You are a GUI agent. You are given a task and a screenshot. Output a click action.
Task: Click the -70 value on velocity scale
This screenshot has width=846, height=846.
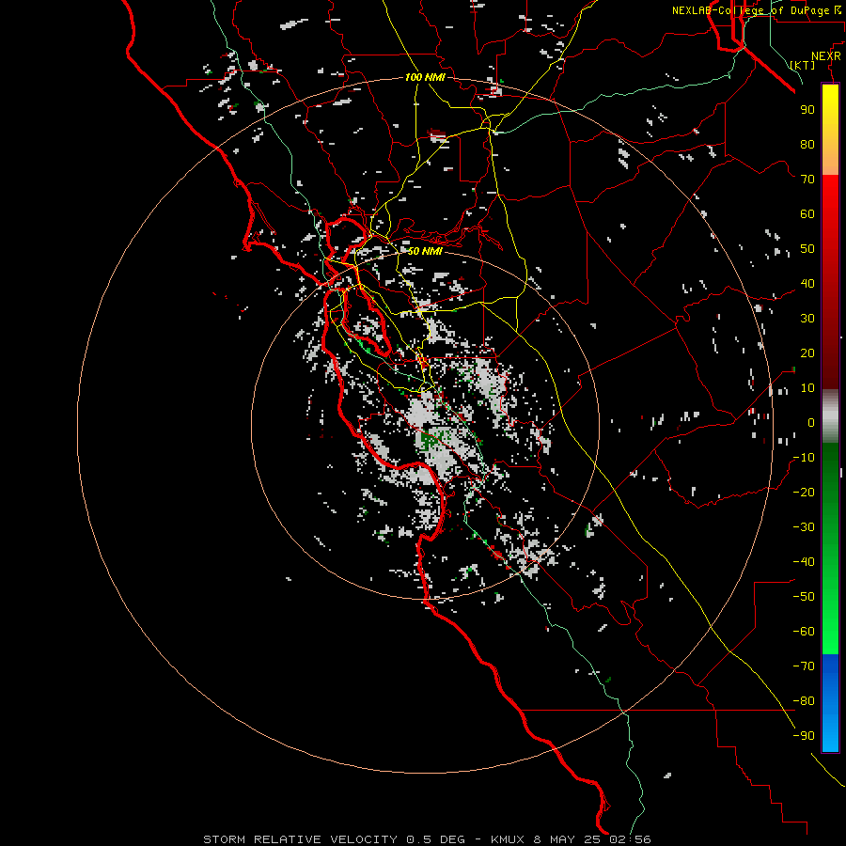point(804,666)
